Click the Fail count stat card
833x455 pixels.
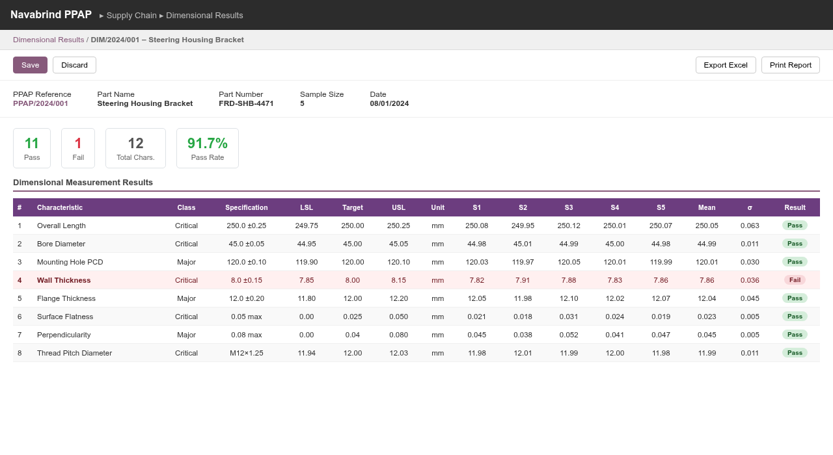pyautogui.click(x=78, y=148)
